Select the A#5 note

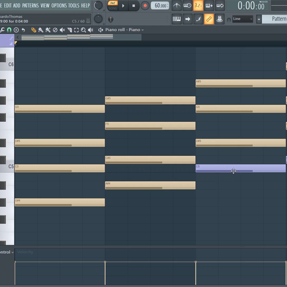coord(241,83)
